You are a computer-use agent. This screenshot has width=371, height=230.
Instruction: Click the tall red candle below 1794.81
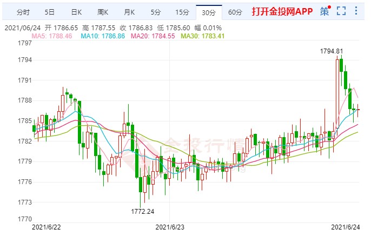(337, 94)
